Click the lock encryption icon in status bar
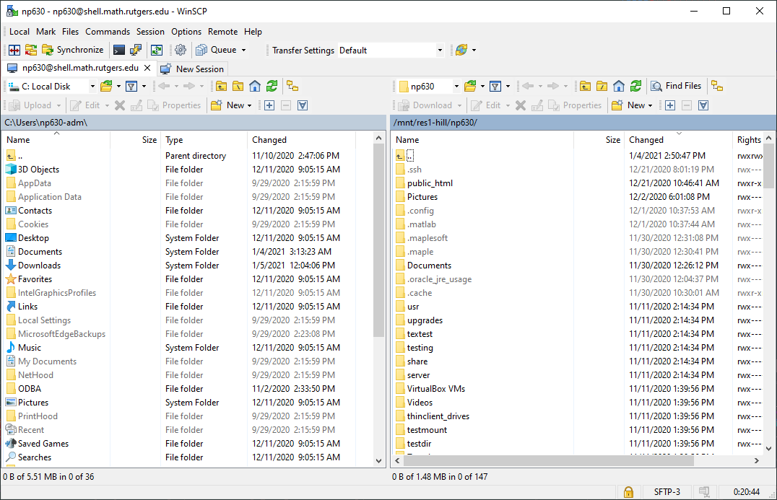Image resolution: width=777 pixels, height=500 pixels. coord(628,492)
